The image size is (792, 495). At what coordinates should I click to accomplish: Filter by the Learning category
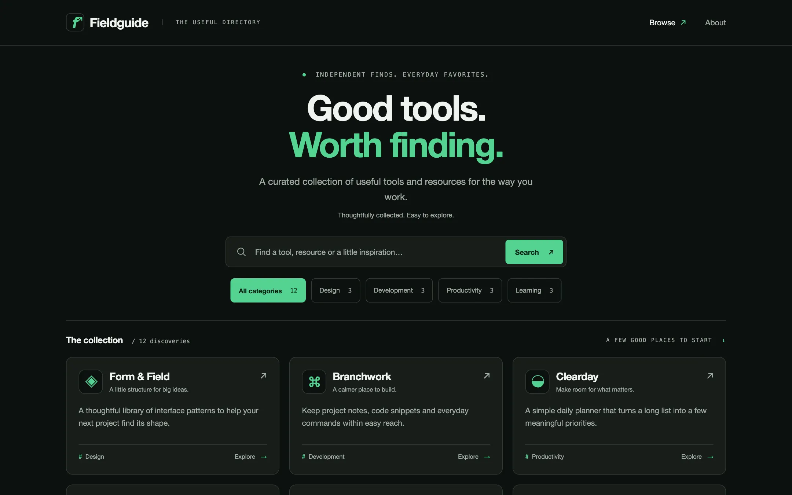[534, 290]
